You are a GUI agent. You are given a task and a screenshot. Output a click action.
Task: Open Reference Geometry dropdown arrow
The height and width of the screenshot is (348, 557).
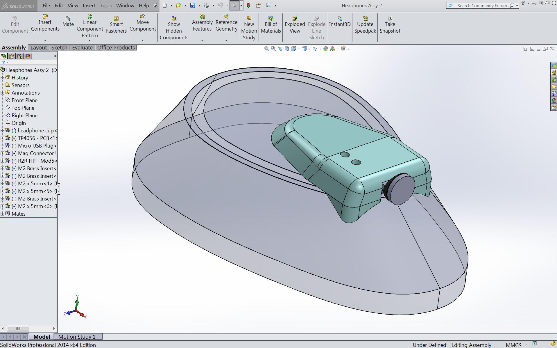pos(226,40)
